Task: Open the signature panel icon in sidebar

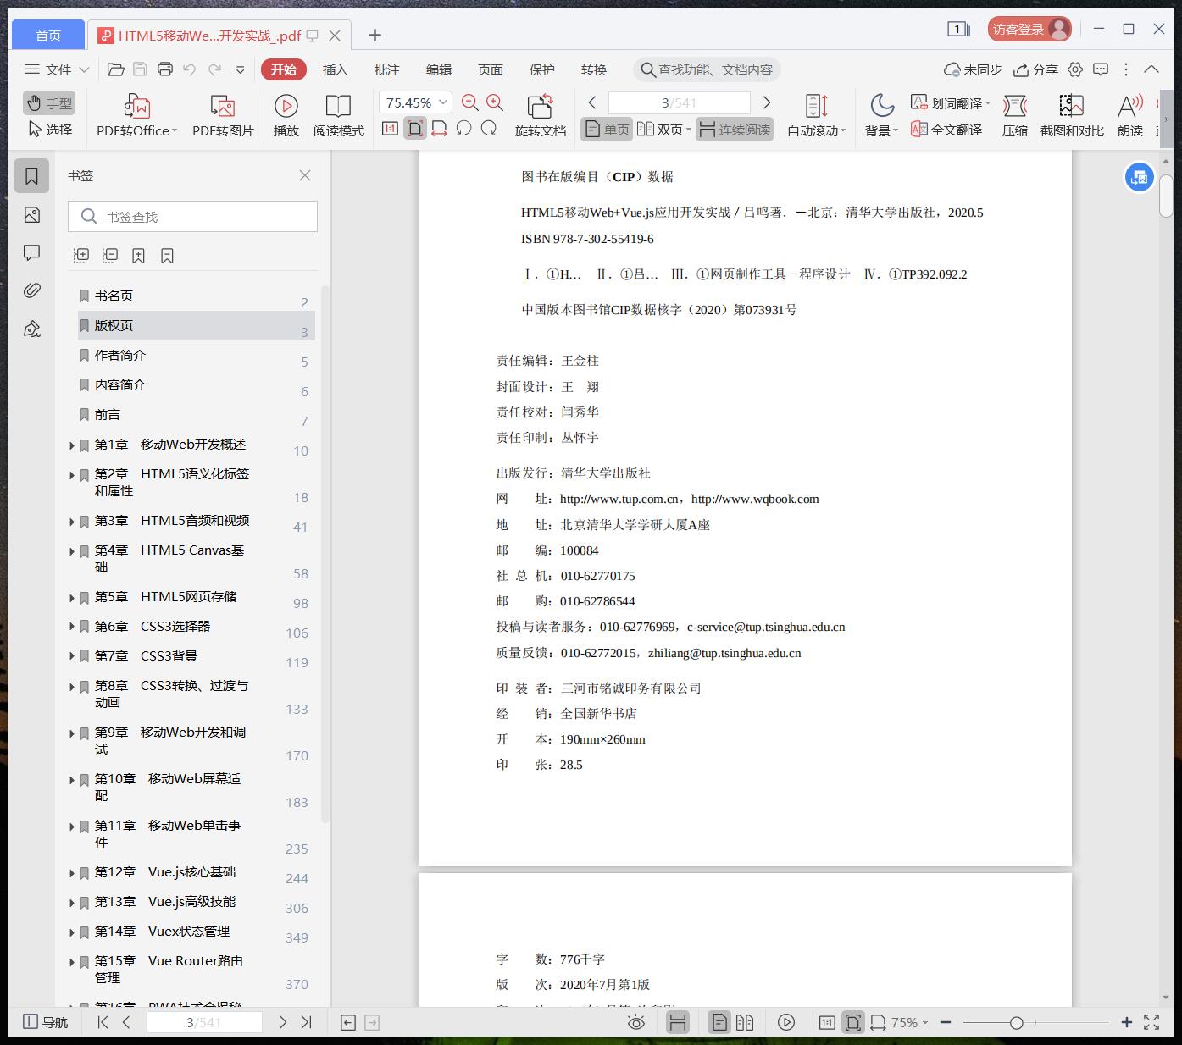Action: pos(31,329)
